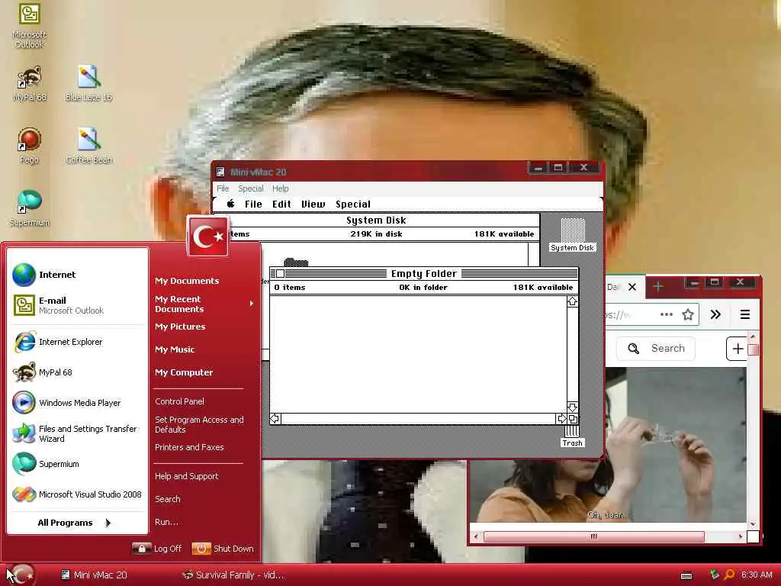The width and height of the screenshot is (781, 586).
Task: Open My Pictures
Action: coord(180,327)
